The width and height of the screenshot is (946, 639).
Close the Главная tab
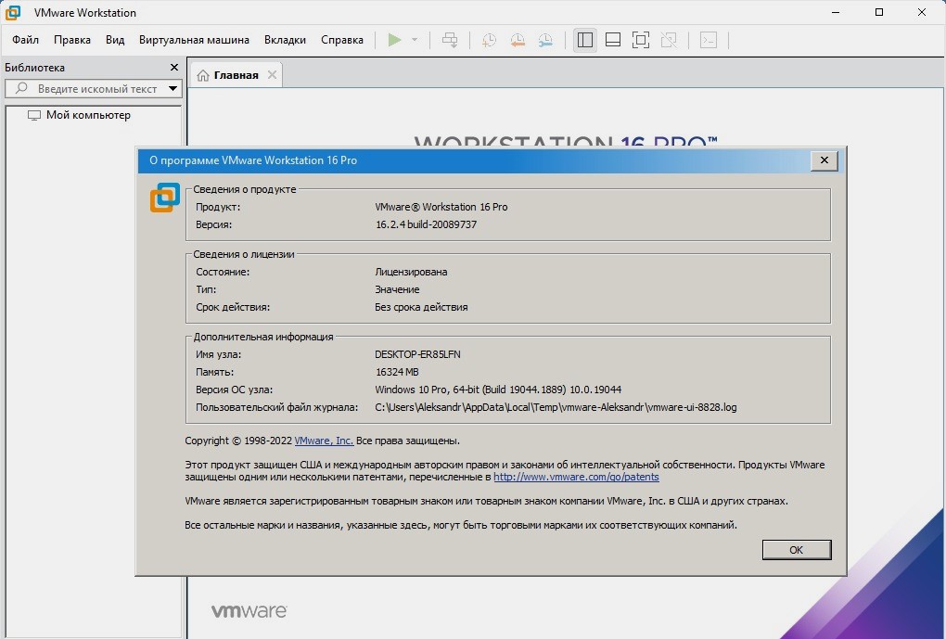272,75
